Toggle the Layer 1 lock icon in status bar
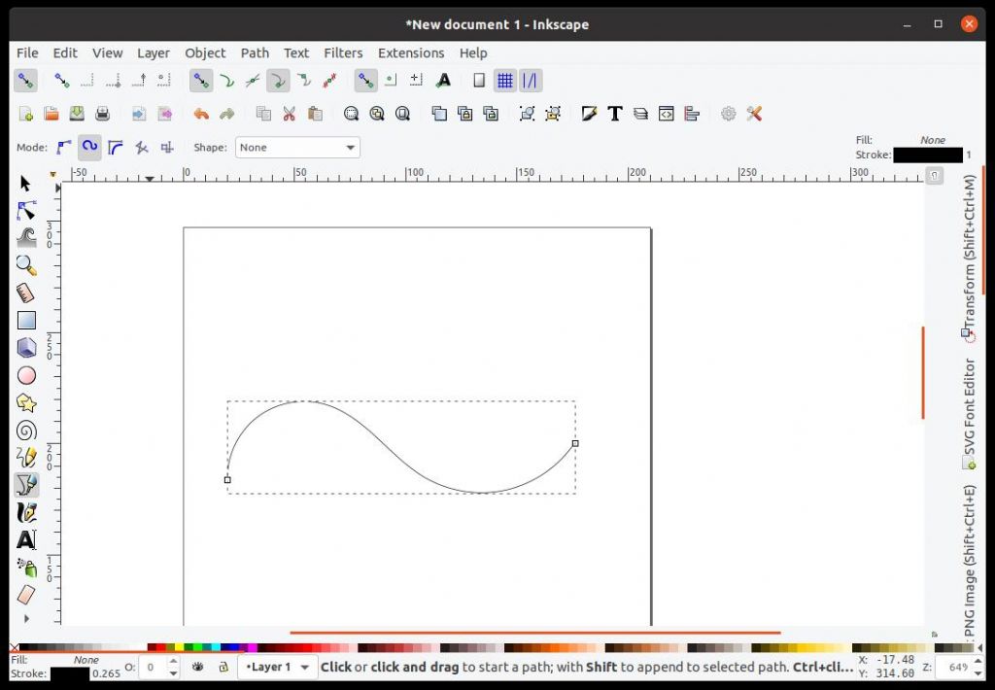 pos(223,667)
